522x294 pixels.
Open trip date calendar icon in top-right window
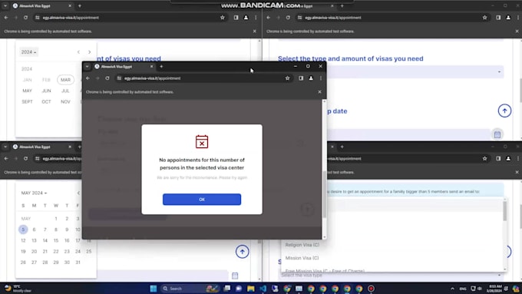(x=497, y=134)
